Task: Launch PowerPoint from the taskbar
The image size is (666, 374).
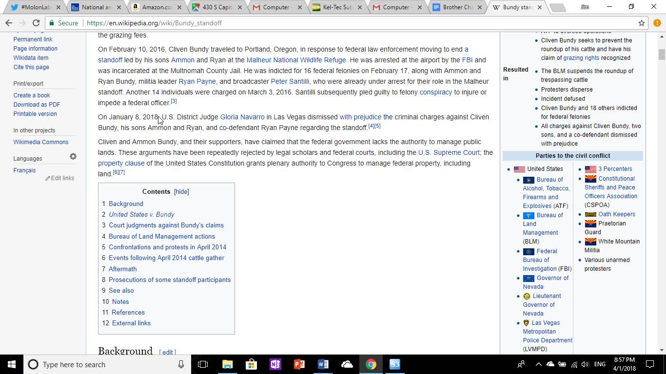Action: 299,364
